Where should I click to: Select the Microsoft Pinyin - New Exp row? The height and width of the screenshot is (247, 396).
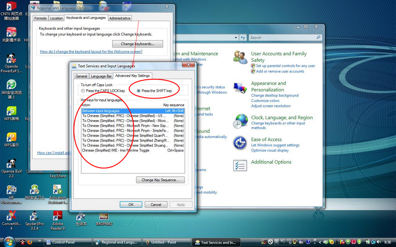tap(133, 126)
